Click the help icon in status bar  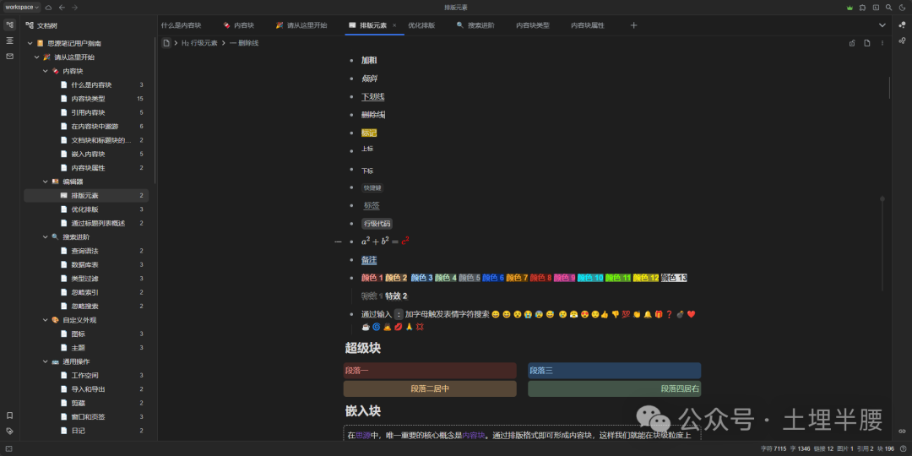coord(903,448)
